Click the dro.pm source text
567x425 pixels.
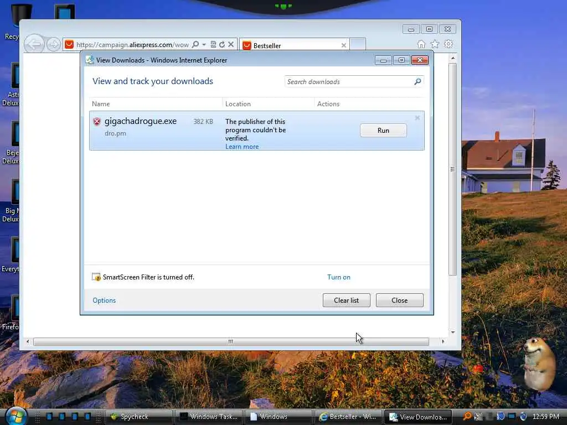pyautogui.click(x=115, y=133)
